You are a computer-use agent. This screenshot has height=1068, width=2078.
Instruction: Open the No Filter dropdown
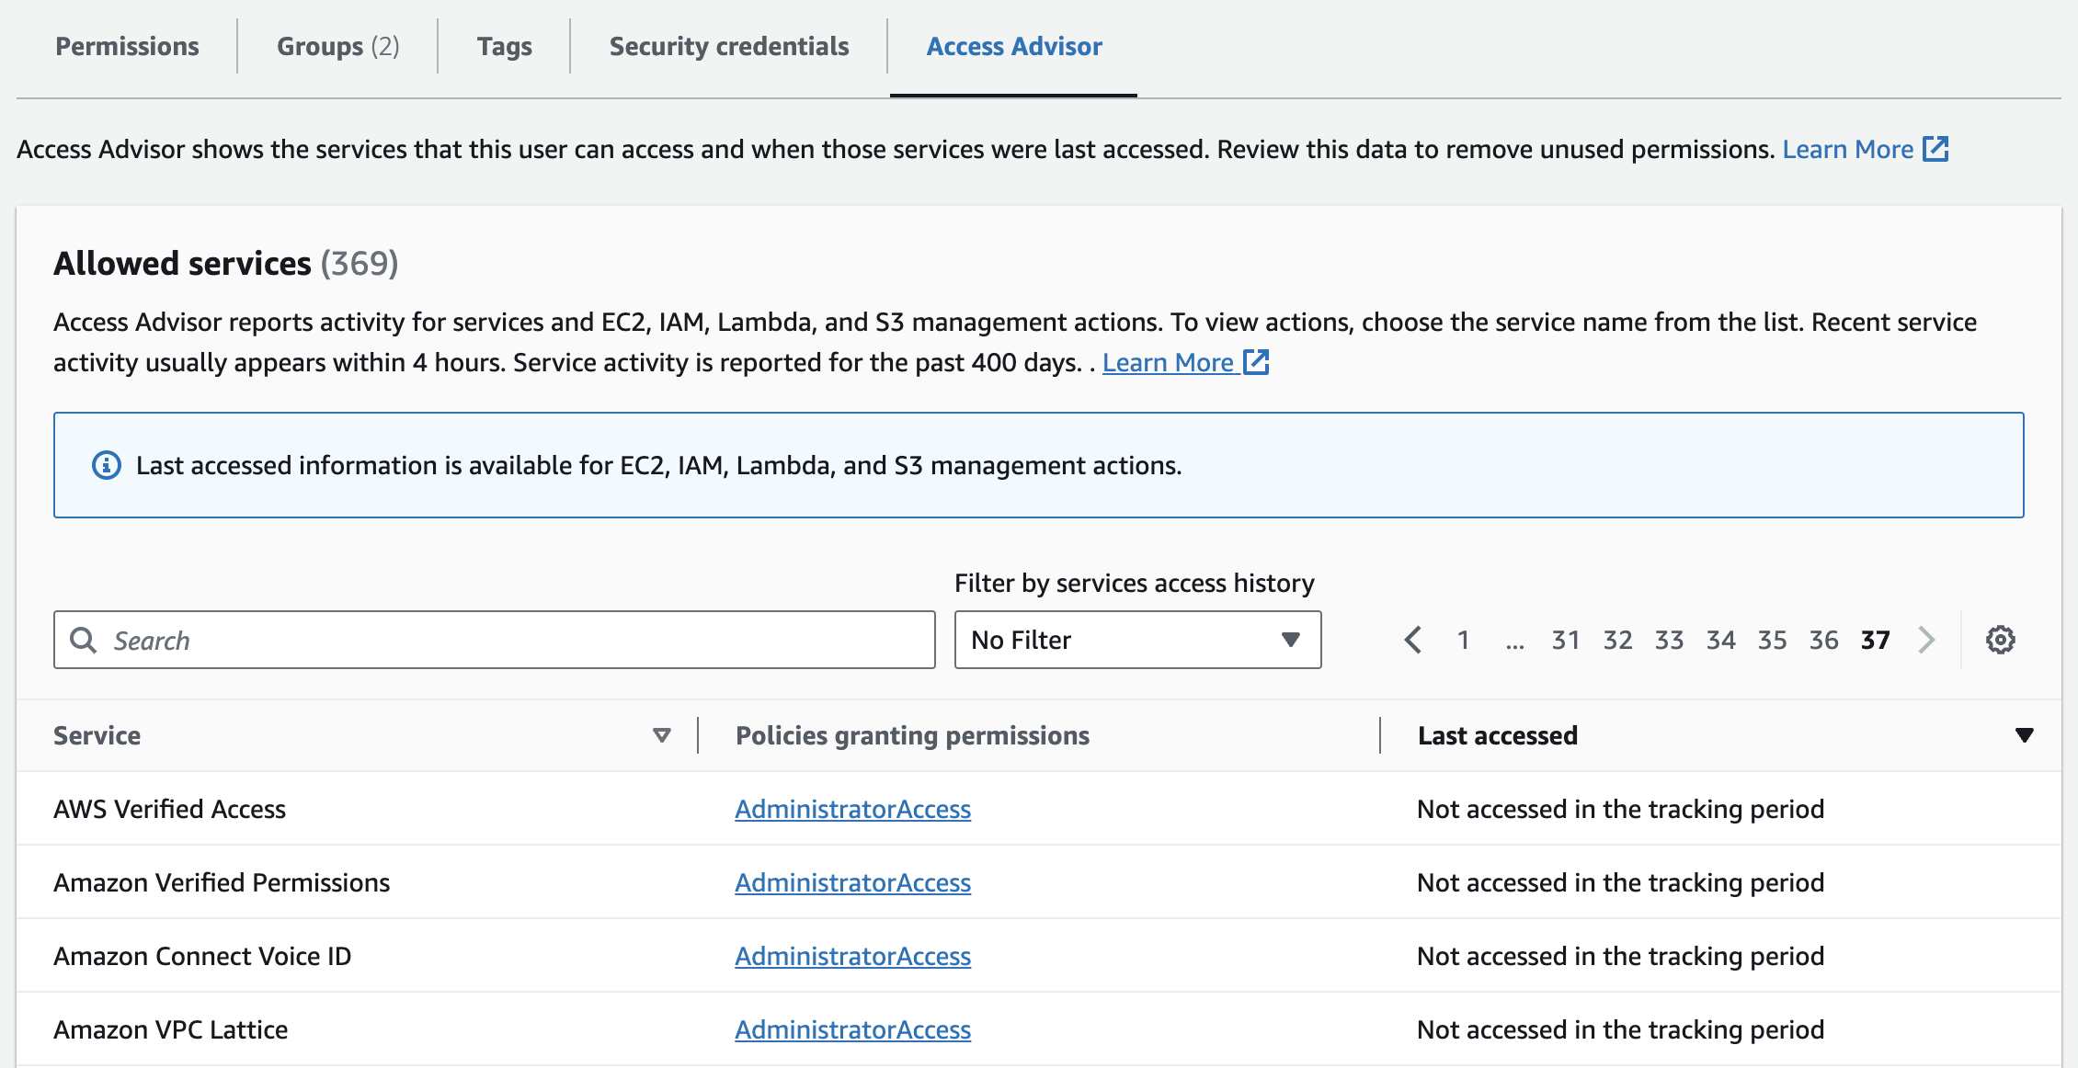coord(1137,640)
